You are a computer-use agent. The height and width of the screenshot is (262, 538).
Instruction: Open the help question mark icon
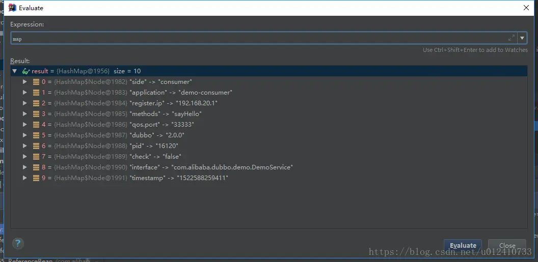(18, 244)
